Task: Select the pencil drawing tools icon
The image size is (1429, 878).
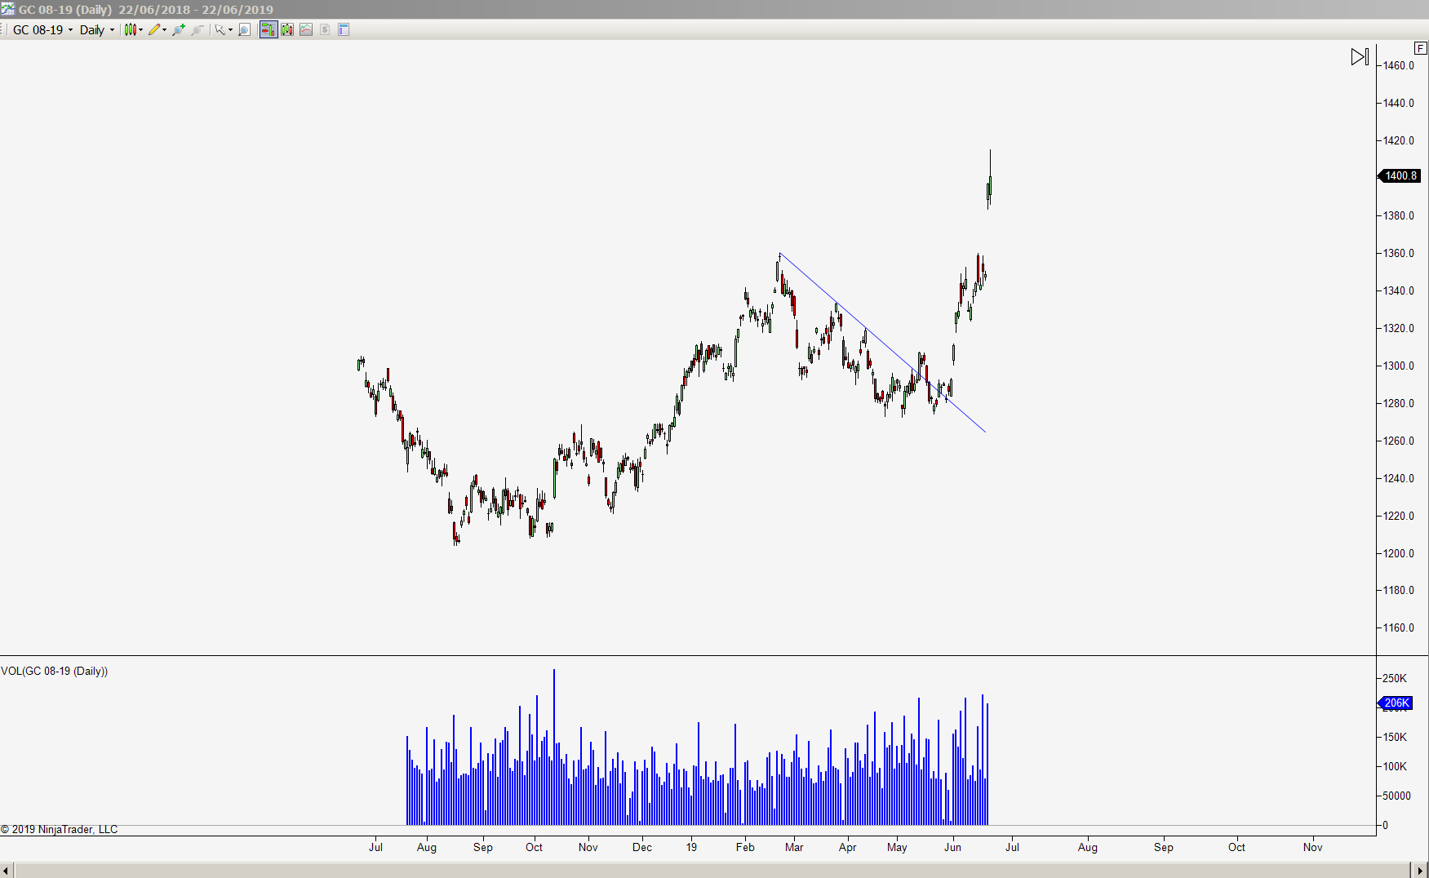Action: [x=153, y=30]
